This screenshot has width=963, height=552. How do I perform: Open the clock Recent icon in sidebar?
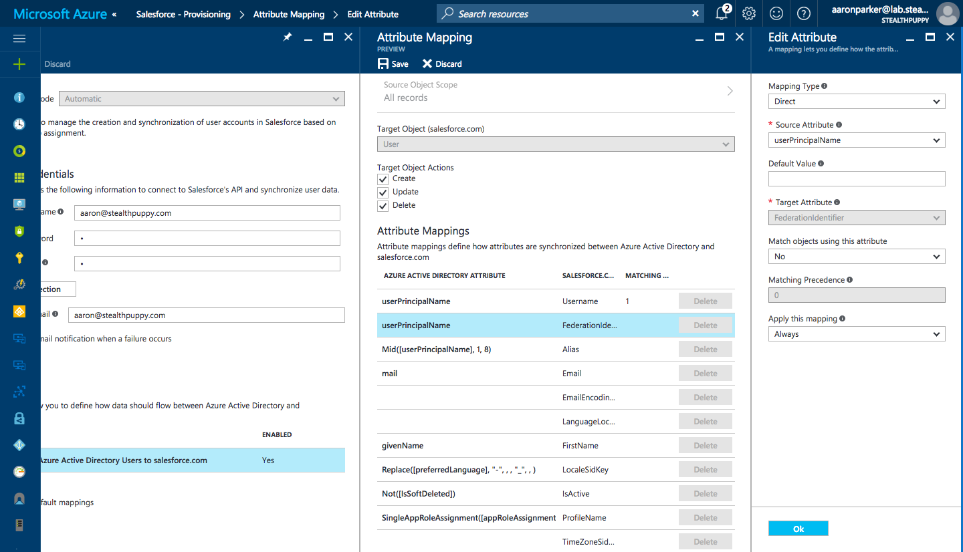point(19,124)
